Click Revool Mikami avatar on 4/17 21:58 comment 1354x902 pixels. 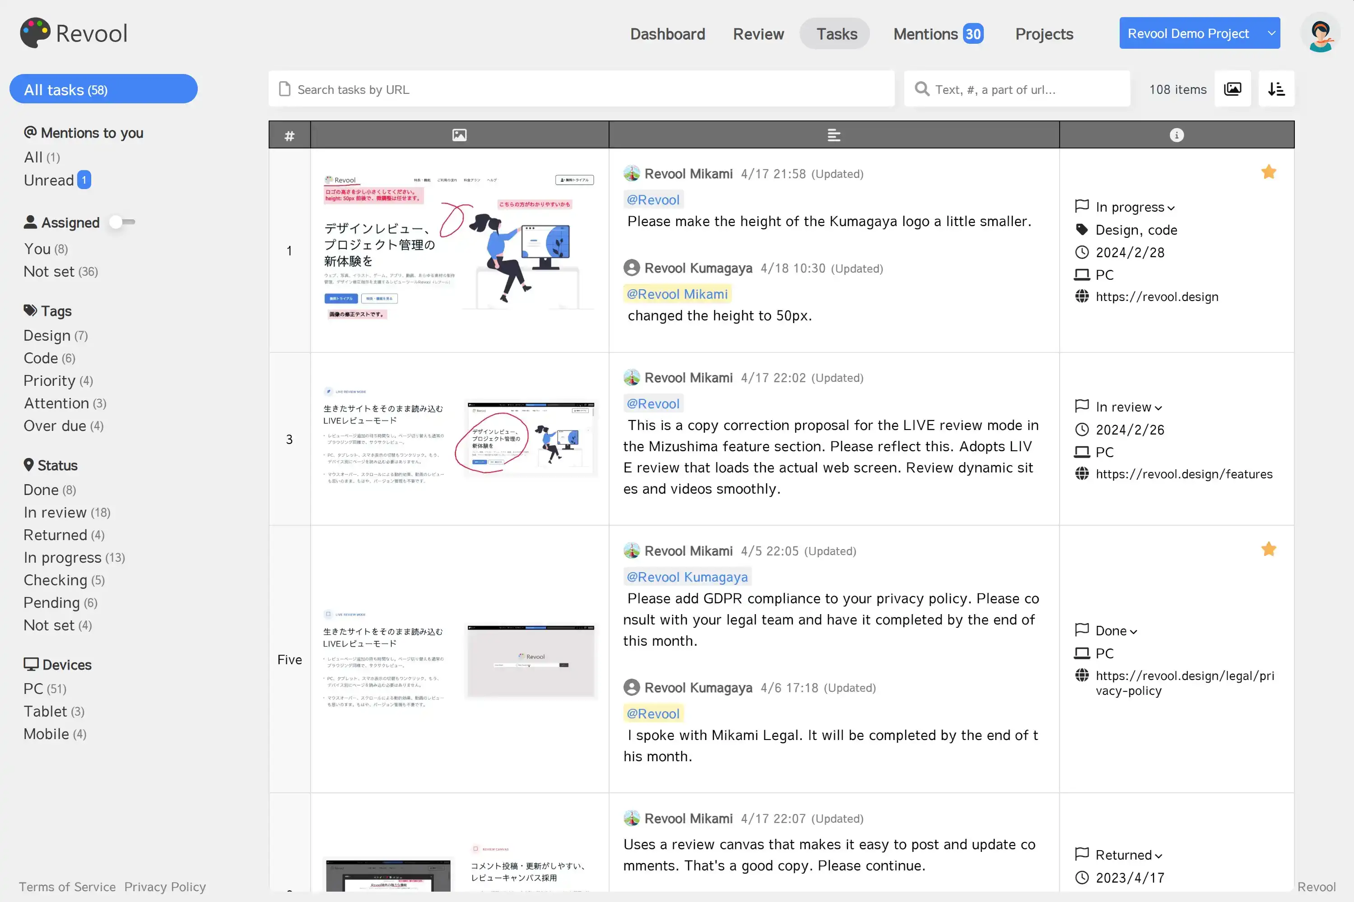point(631,173)
